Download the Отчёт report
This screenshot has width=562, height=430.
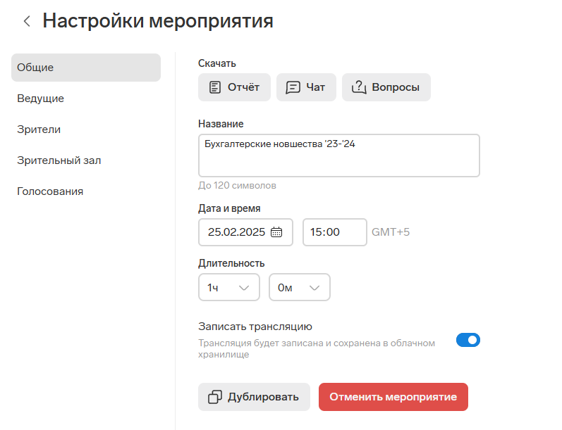pyautogui.click(x=234, y=87)
